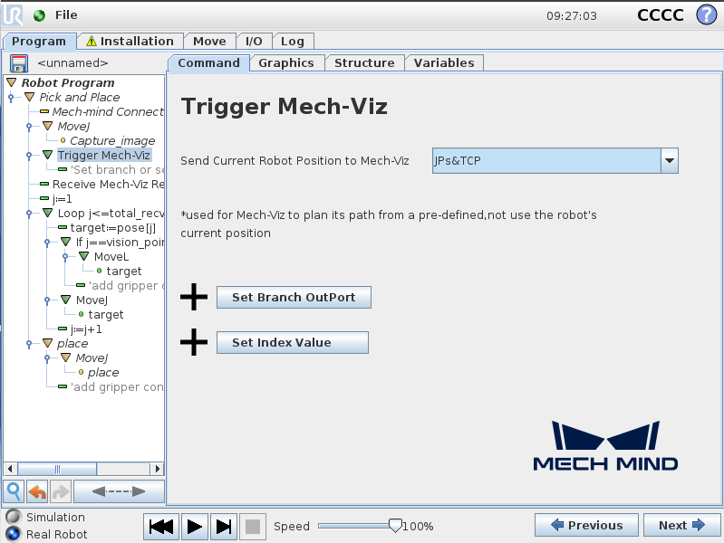The height and width of the screenshot is (543, 724).
Task: Collapse the Robot Program root node
Action: (x=12, y=82)
